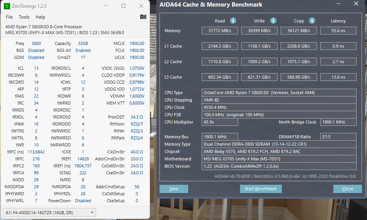Click the Memory Type Dual Channel DDR4-3800 field
Image resolution: width=367 pixels, height=220 pixels.
tap(279, 144)
